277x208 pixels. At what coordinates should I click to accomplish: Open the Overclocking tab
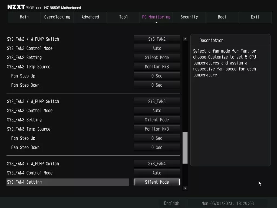click(57, 17)
